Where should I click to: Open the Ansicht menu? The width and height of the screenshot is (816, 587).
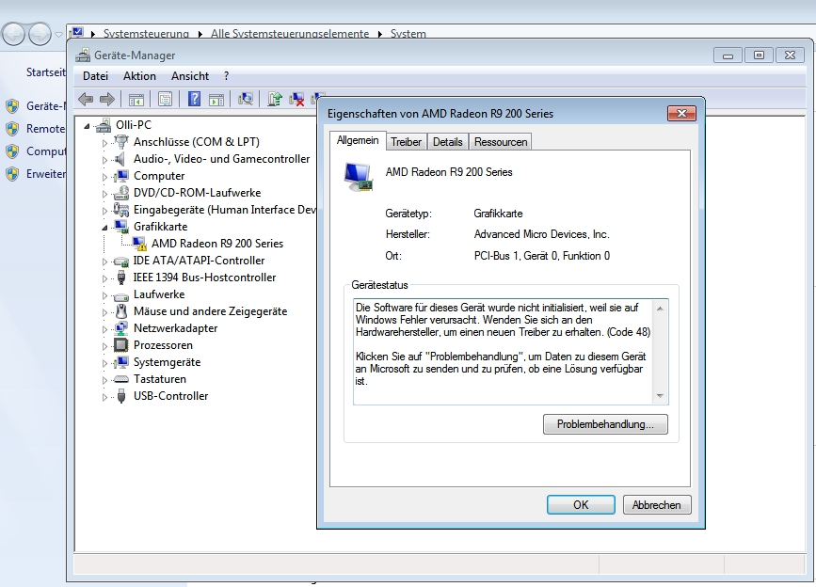click(190, 76)
